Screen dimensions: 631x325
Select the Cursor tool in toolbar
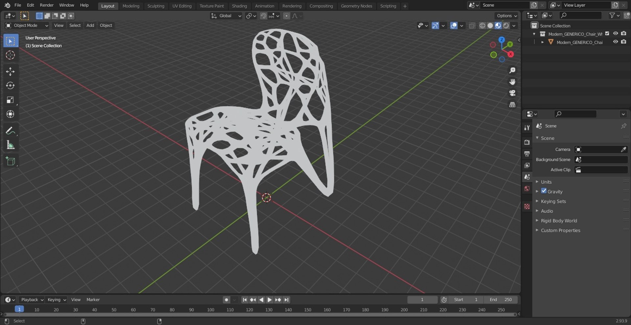pyautogui.click(x=10, y=55)
